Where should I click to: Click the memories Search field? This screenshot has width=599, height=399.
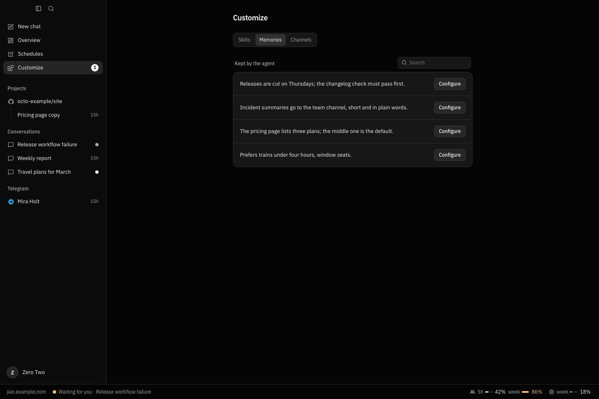[x=434, y=63]
